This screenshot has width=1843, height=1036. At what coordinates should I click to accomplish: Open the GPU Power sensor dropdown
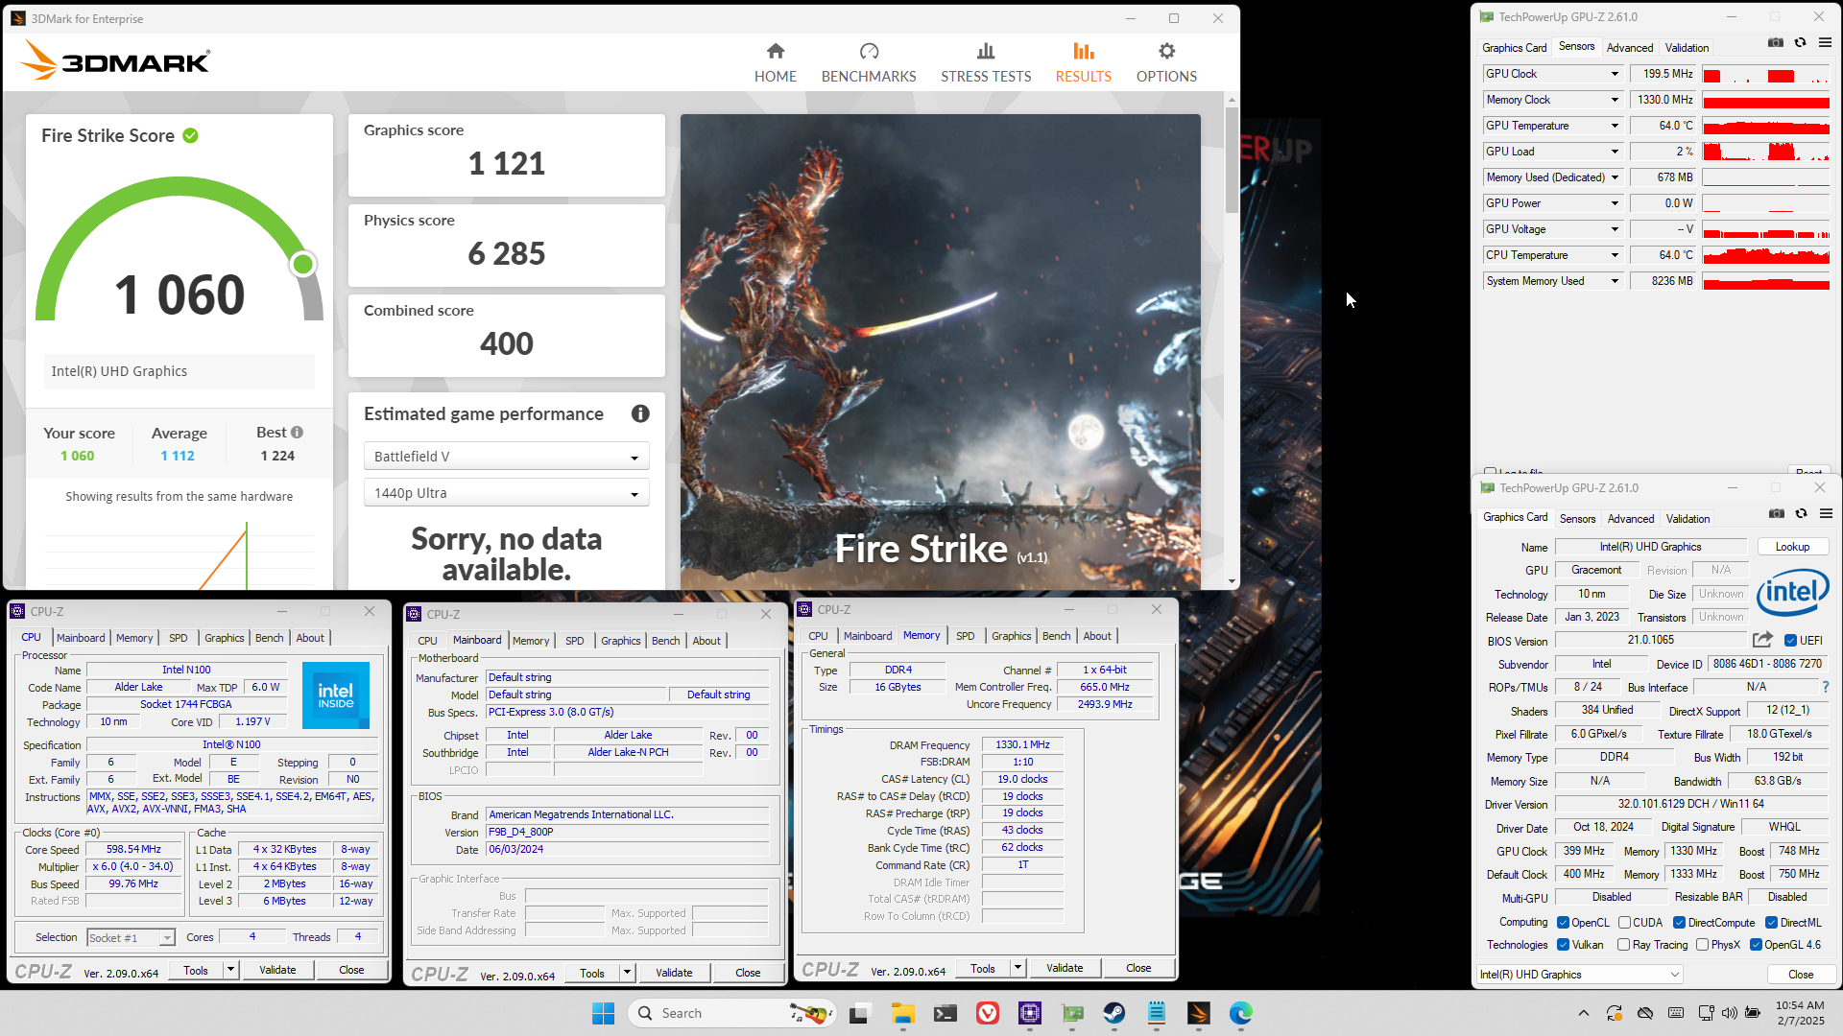coord(1615,203)
